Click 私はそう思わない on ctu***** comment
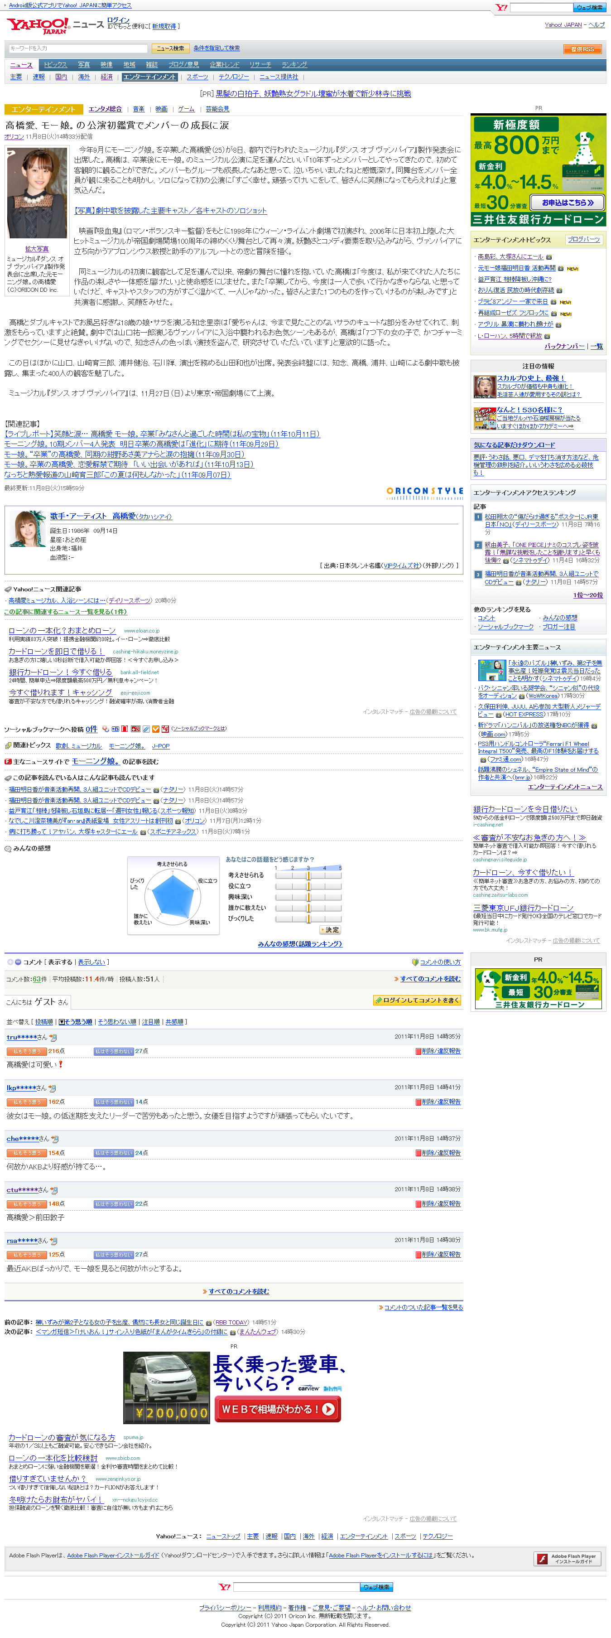Viewport: 611px width, 1638px height. (114, 1204)
